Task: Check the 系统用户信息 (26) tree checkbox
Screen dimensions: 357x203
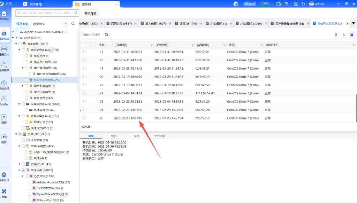Action: (26, 62)
